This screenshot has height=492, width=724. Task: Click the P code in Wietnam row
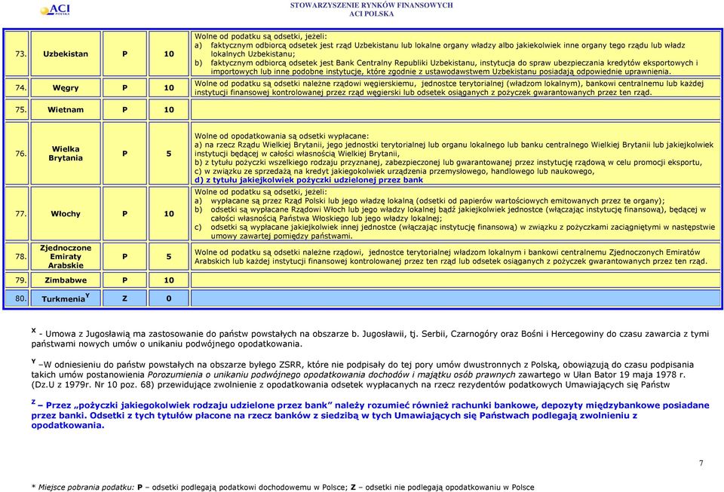[x=124, y=110]
